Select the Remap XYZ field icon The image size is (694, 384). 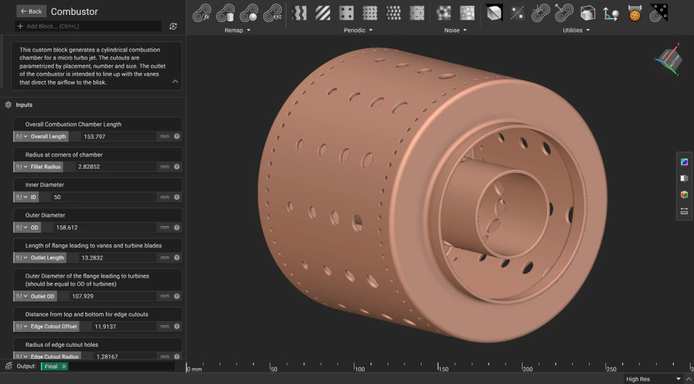click(272, 13)
